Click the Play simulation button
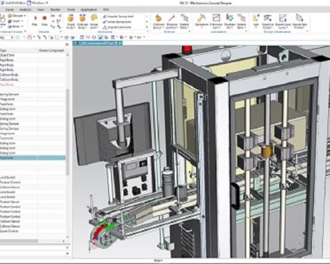Image resolution: width=330 pixels, height=264 pixels. (x=35, y=20)
